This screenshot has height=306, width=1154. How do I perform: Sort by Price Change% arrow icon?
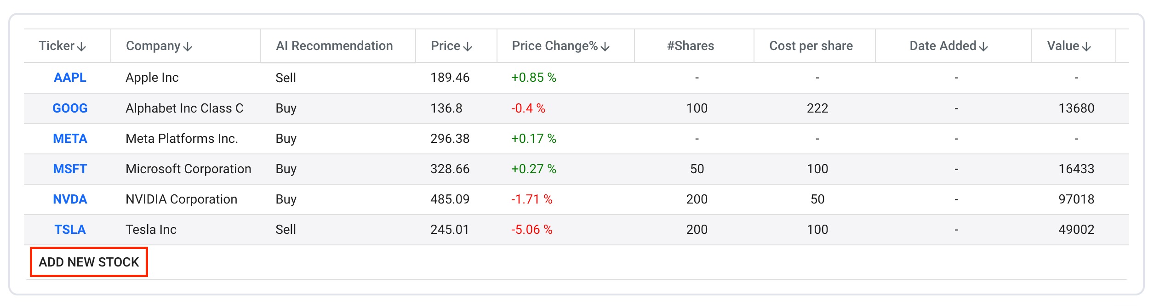click(x=605, y=47)
